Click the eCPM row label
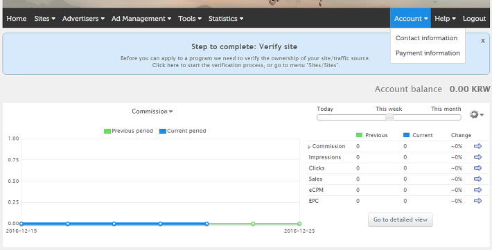Image resolution: width=492 pixels, height=250 pixels. pyautogui.click(x=316, y=190)
